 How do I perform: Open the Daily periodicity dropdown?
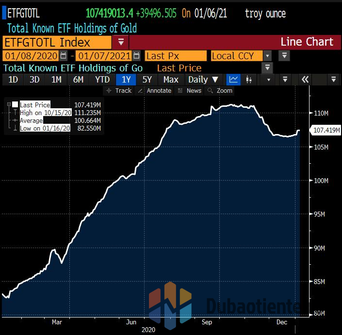pyautogui.click(x=203, y=80)
